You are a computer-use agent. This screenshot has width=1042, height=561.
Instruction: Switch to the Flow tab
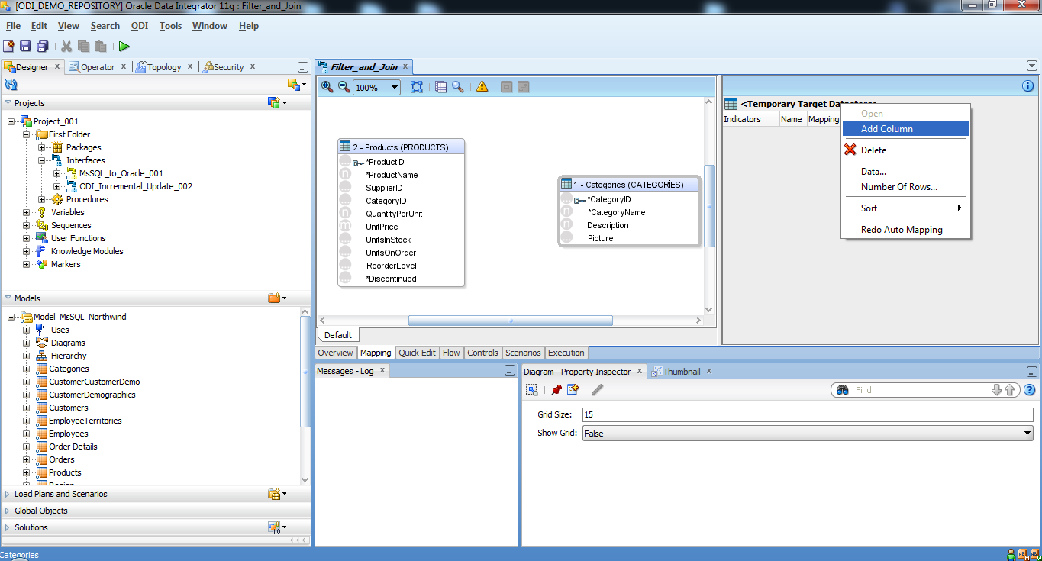click(451, 353)
